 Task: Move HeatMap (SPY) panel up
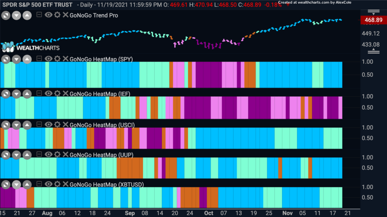coord(27,59)
